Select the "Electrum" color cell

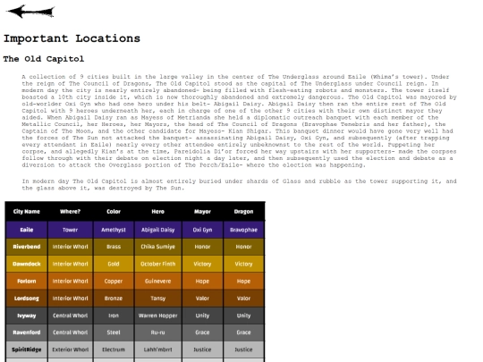[114, 349]
